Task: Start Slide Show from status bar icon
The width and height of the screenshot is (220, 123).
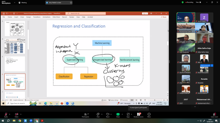Action: click(x=145, y=100)
